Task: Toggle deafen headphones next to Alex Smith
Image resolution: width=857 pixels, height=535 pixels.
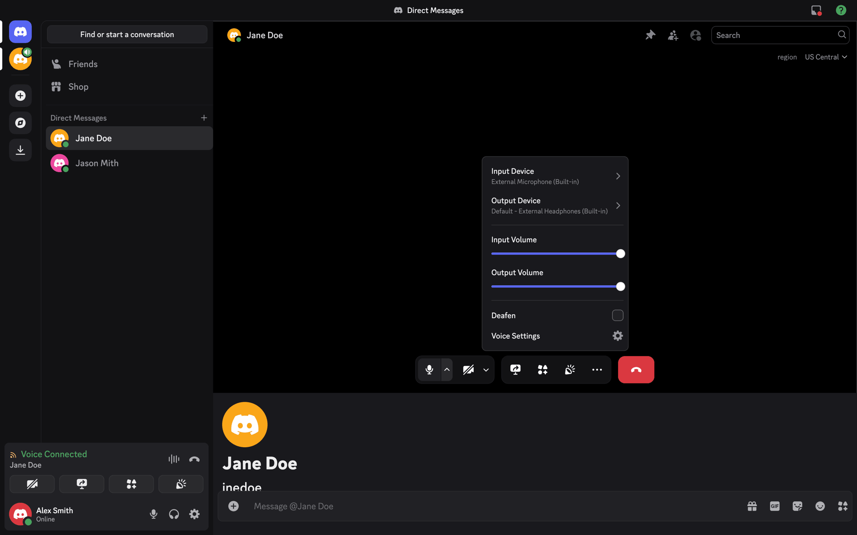Action: click(x=174, y=514)
